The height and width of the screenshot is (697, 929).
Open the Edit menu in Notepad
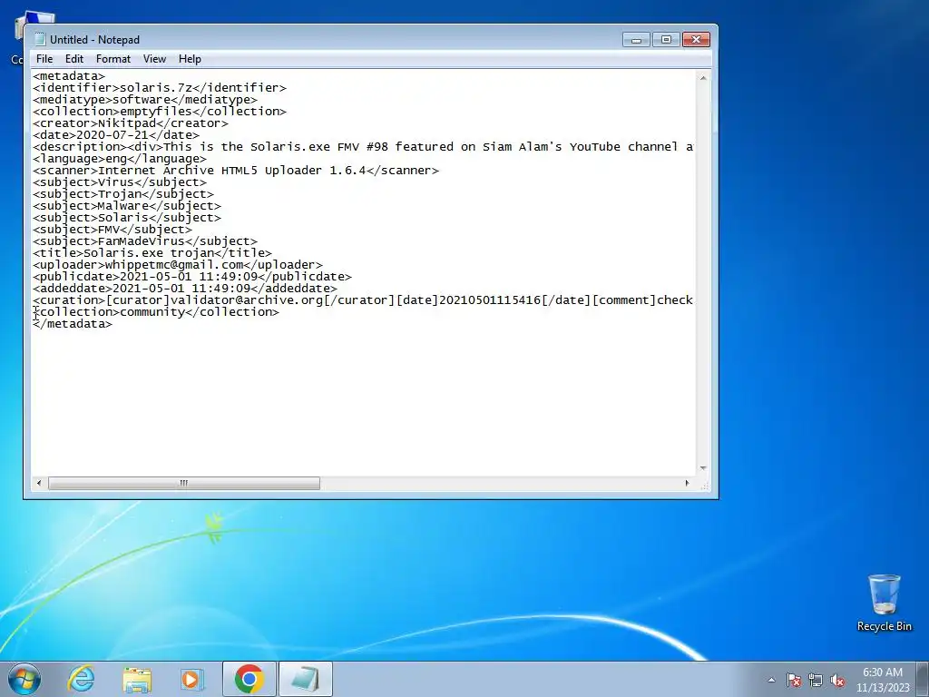coord(74,59)
